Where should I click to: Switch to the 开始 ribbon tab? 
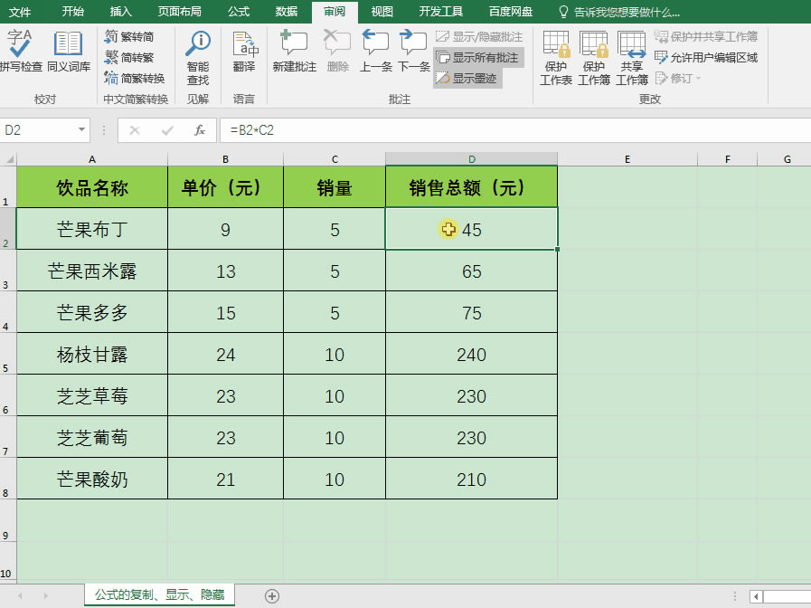[72, 12]
